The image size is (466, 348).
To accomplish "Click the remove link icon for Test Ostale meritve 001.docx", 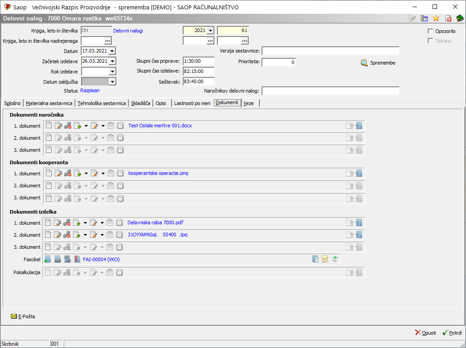I will point(68,125).
